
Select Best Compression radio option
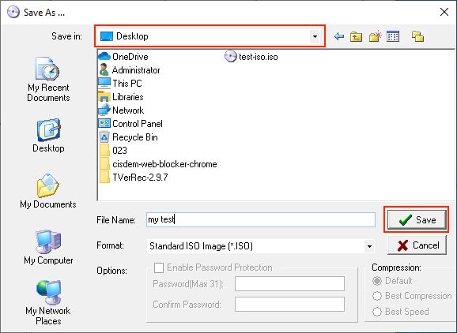(377, 296)
